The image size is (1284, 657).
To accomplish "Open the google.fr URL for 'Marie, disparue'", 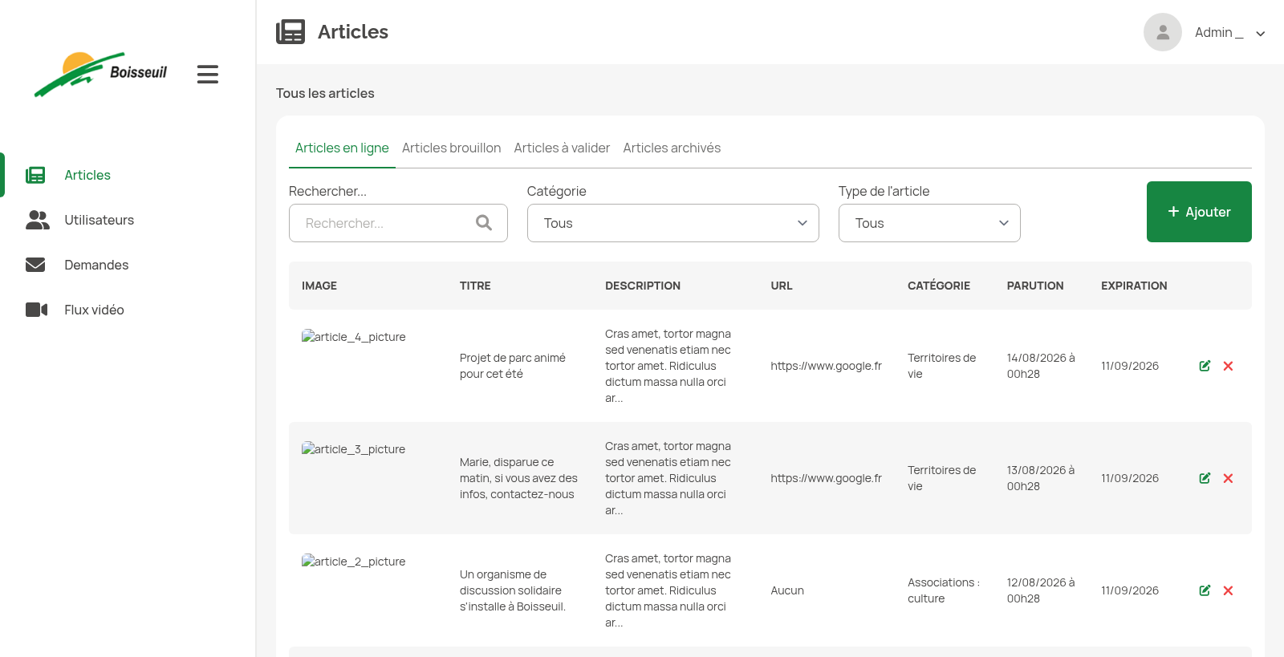I will click(x=826, y=478).
